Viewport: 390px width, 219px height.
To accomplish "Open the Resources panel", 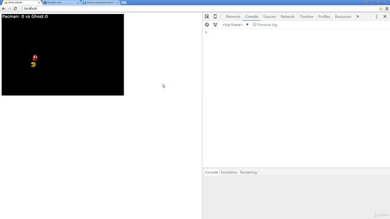I will pos(343,16).
